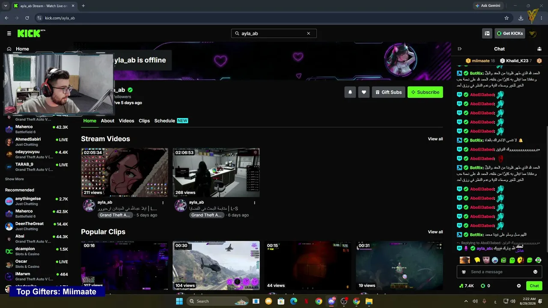Switch to the About tab

107,121
